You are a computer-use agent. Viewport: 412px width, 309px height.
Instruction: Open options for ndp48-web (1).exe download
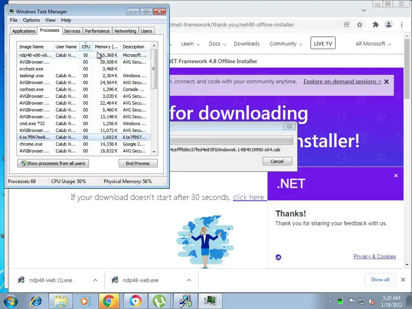(95, 280)
